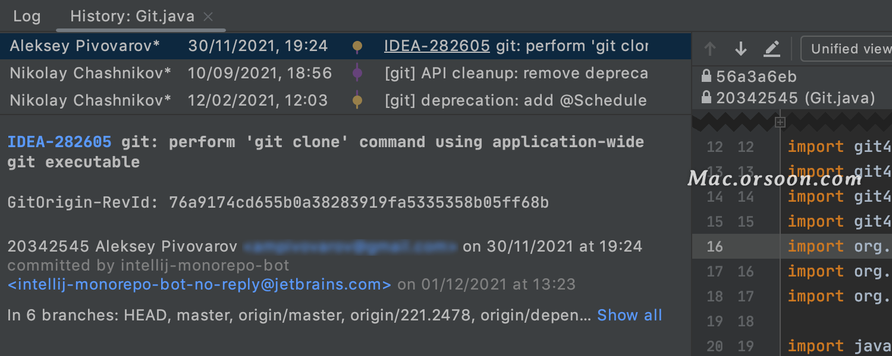The height and width of the screenshot is (356, 892).
Task: Select the API cleanup commit by Nikolay Chashnikov
Action: [x=346, y=73]
